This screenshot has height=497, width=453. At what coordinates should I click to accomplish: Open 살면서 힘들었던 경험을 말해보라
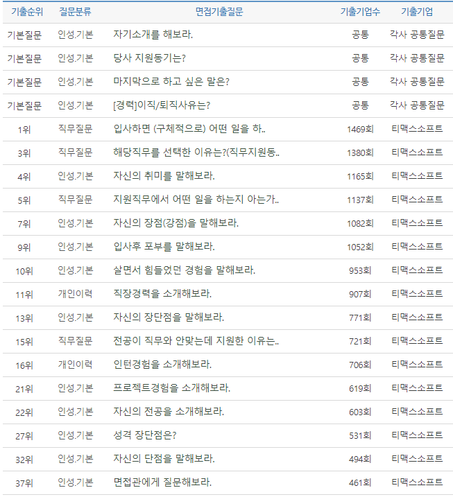[184, 270]
